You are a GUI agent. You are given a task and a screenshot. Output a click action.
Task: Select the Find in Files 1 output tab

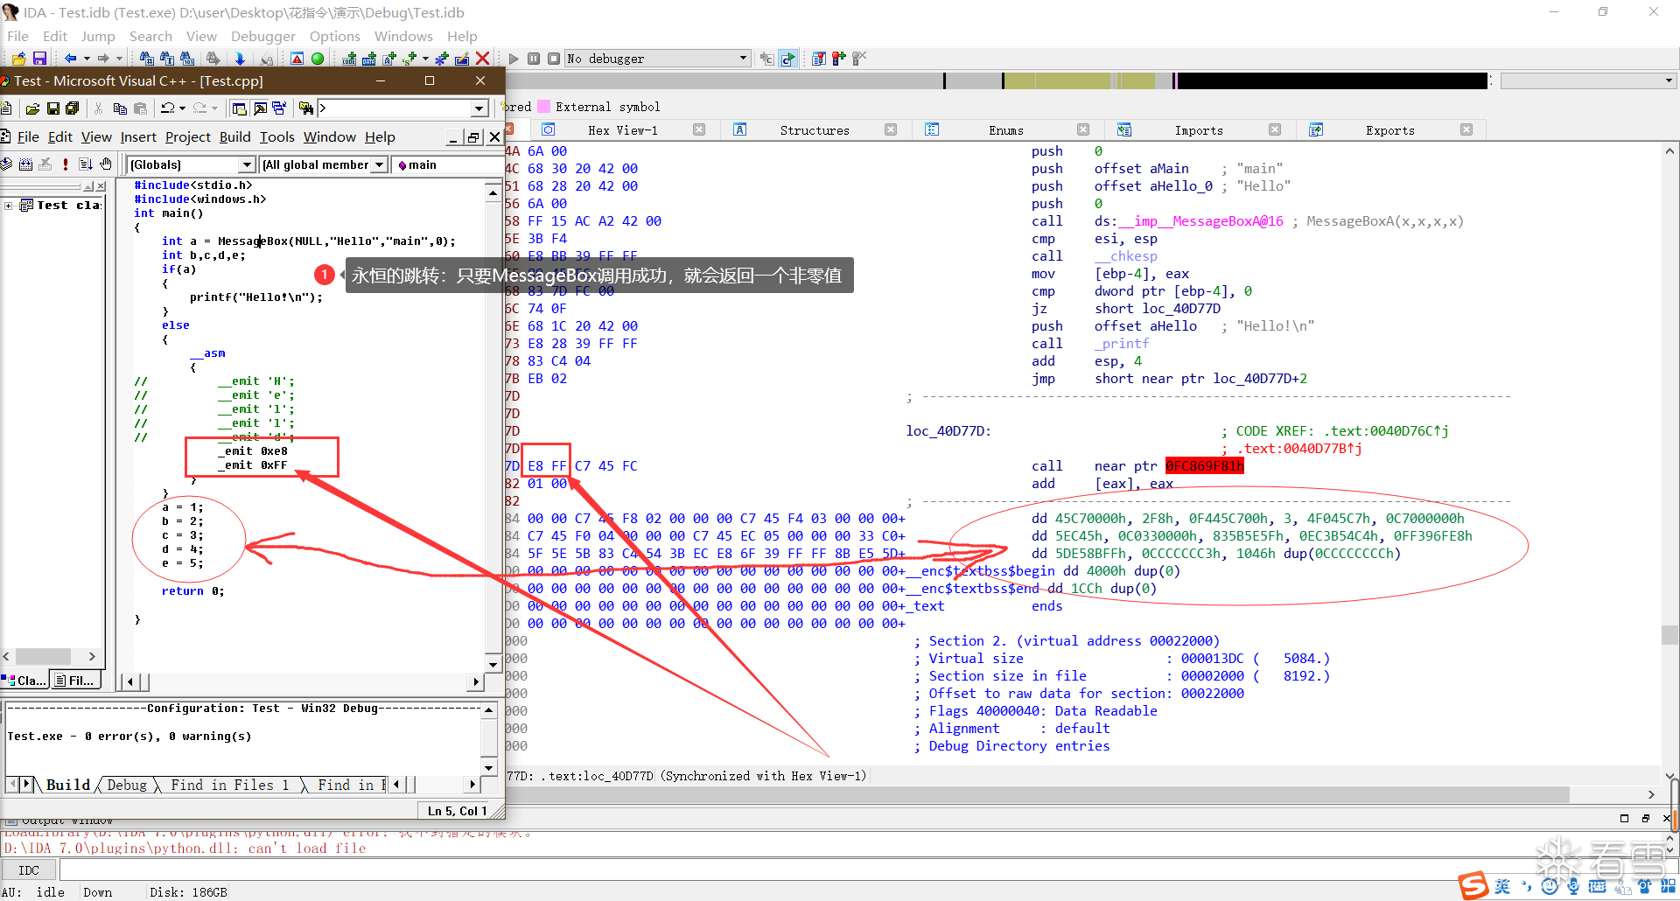pyautogui.click(x=229, y=786)
